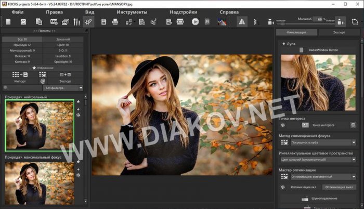Add the neutral preset to favorites with the star

[78, 102]
